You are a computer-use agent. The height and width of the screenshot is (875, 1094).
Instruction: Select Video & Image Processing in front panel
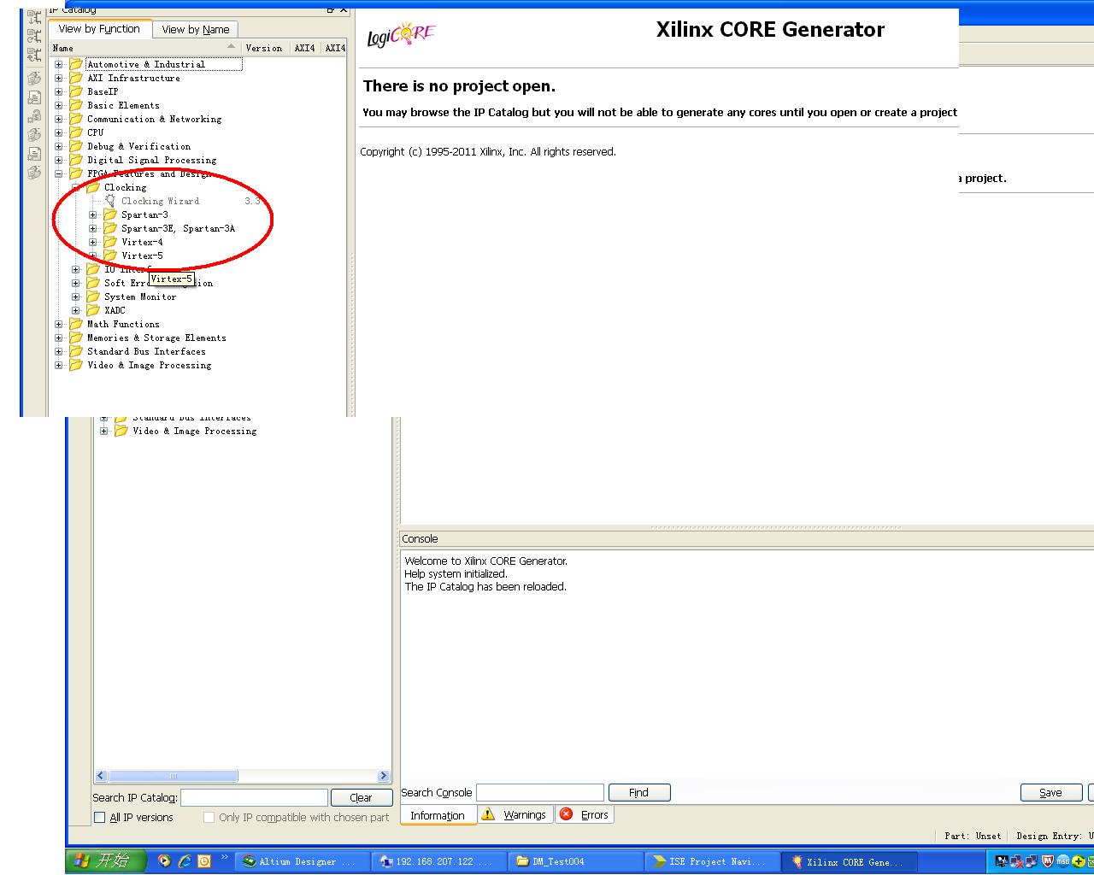pyautogui.click(x=149, y=365)
